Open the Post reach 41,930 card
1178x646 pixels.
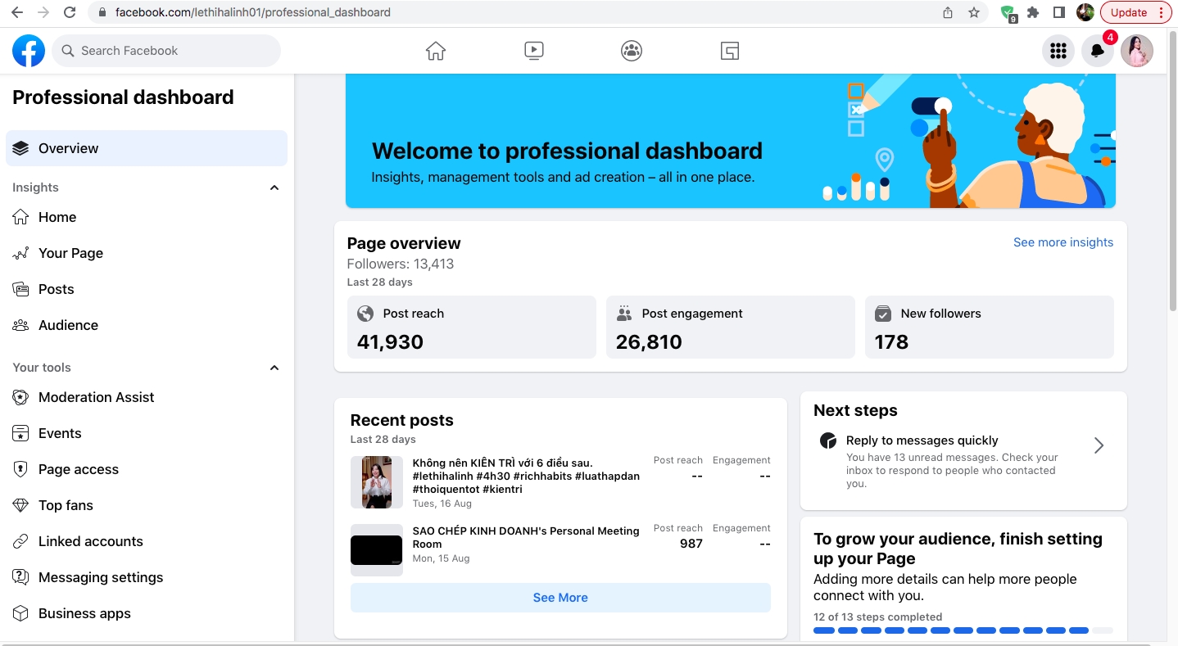(472, 327)
